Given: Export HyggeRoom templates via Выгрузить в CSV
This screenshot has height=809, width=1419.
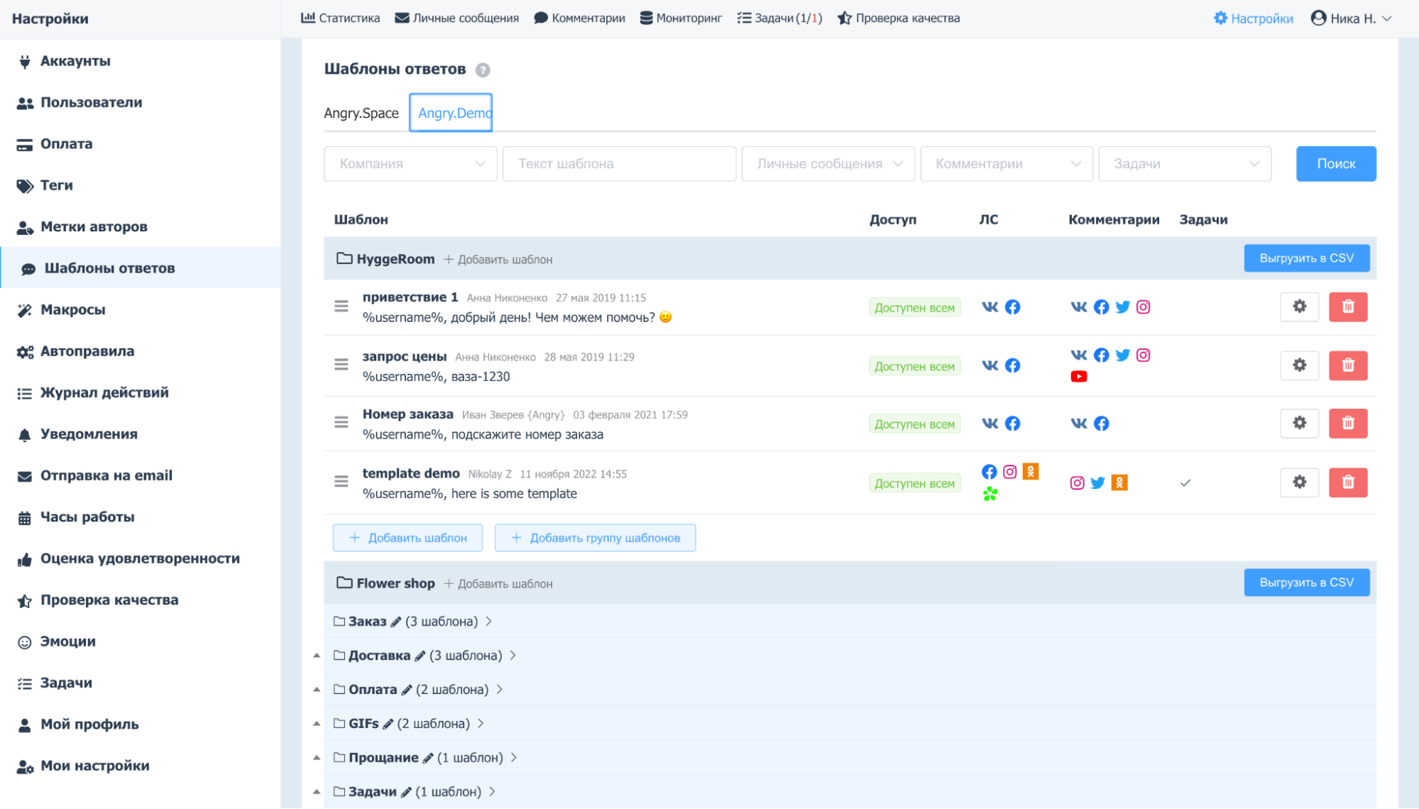Looking at the screenshot, I should [x=1306, y=258].
